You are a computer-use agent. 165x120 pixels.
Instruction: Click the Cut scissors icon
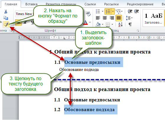[6, 12]
